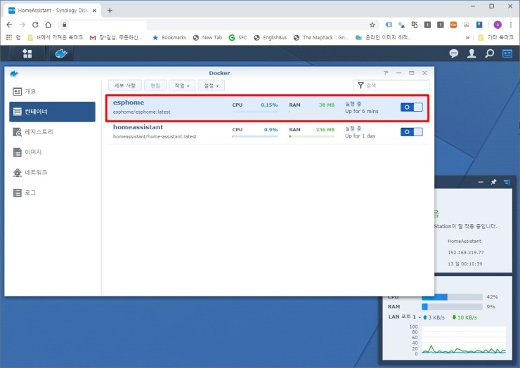Open the 개요 overview section
The height and width of the screenshot is (368, 520).
[52, 91]
